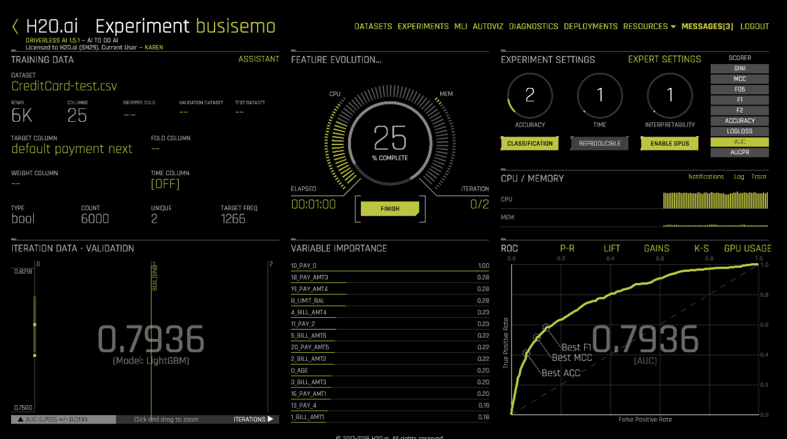
Task: Switch to the P-R chart tab
Action: pyautogui.click(x=566, y=248)
